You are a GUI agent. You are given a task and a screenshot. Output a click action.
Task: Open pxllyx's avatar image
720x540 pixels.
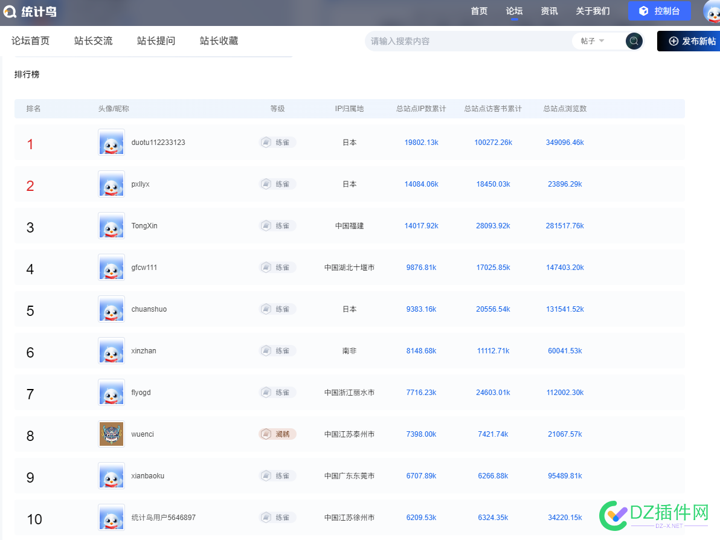click(x=111, y=184)
